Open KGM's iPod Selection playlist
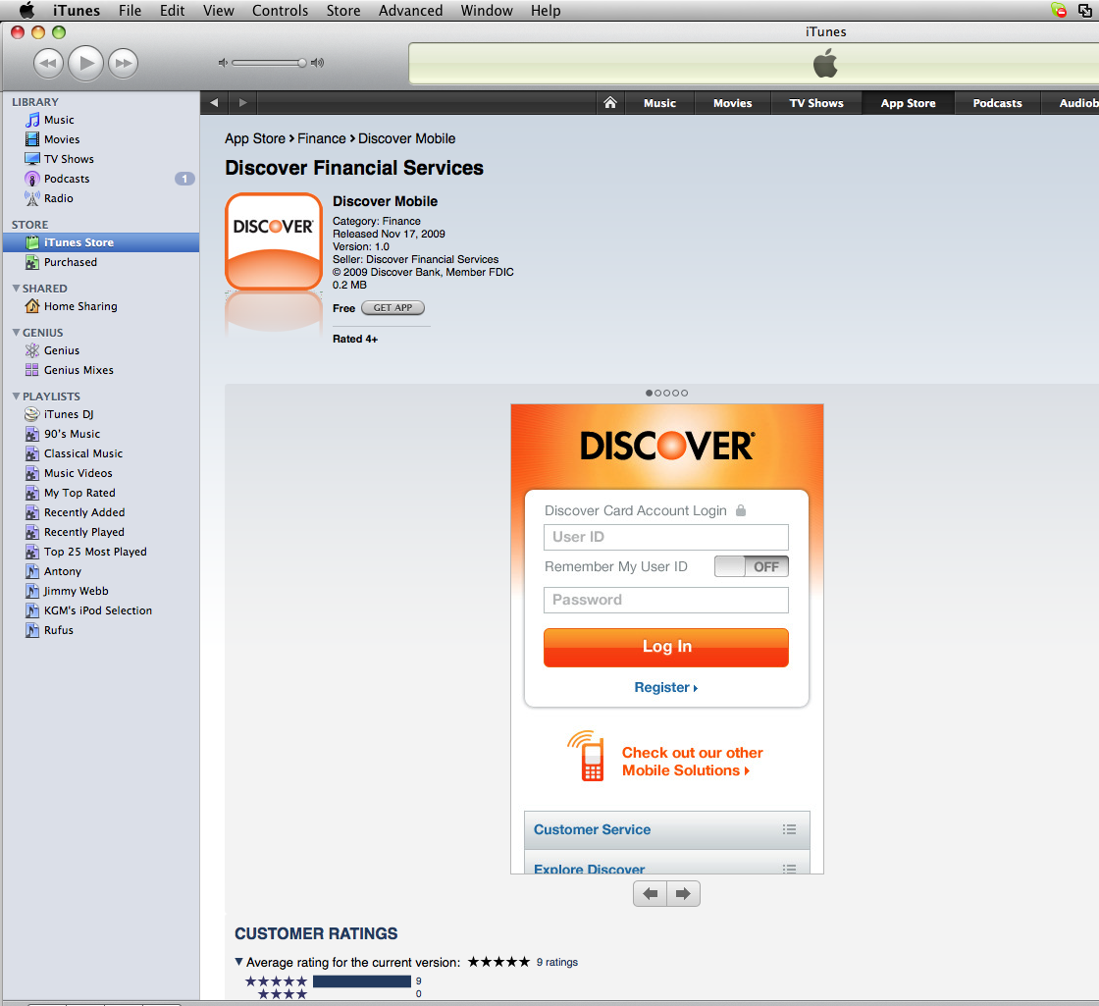 (x=97, y=610)
